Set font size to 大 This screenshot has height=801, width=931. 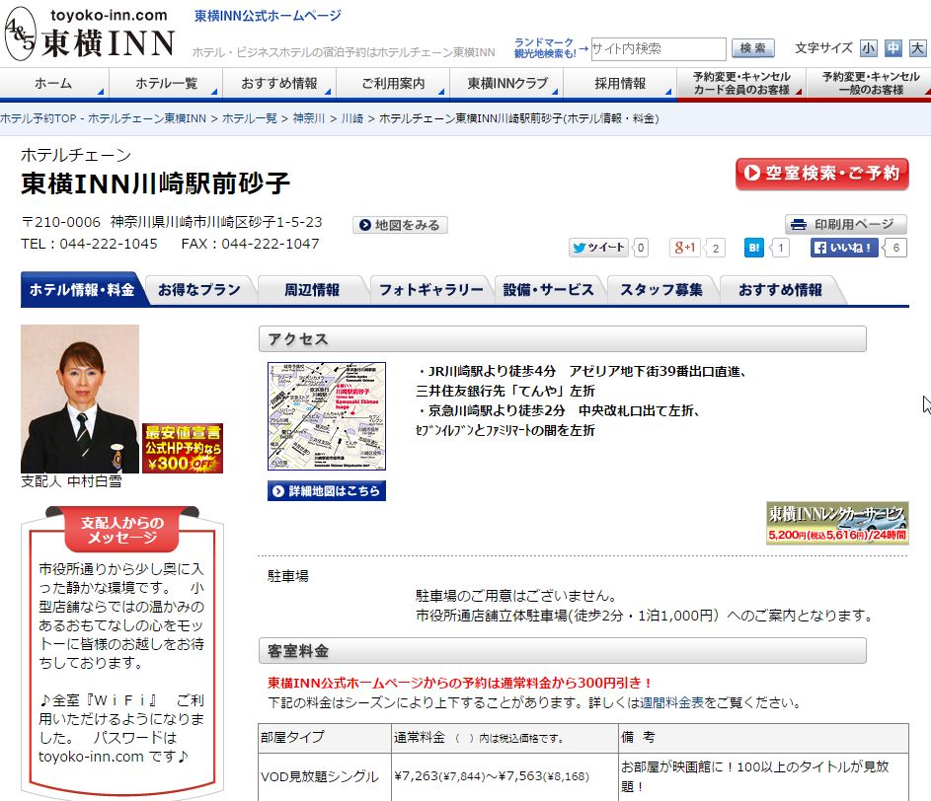(917, 48)
